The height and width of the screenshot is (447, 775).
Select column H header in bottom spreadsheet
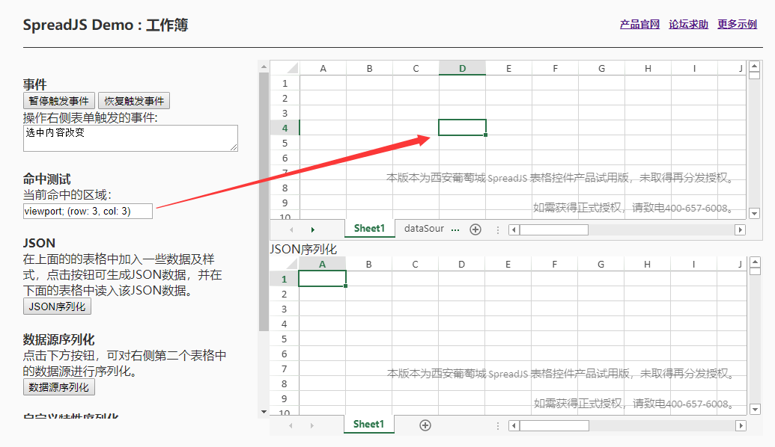(x=647, y=264)
